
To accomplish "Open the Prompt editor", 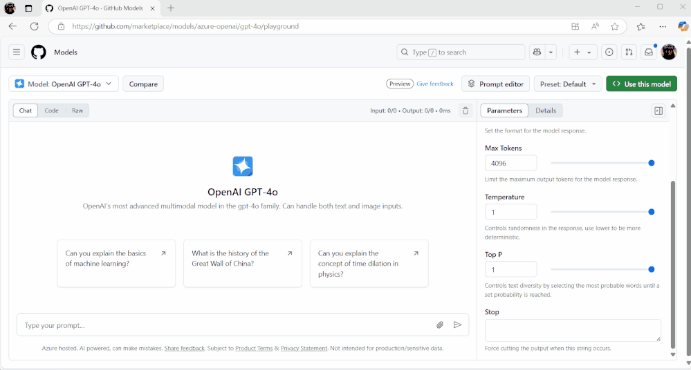I will [x=495, y=84].
